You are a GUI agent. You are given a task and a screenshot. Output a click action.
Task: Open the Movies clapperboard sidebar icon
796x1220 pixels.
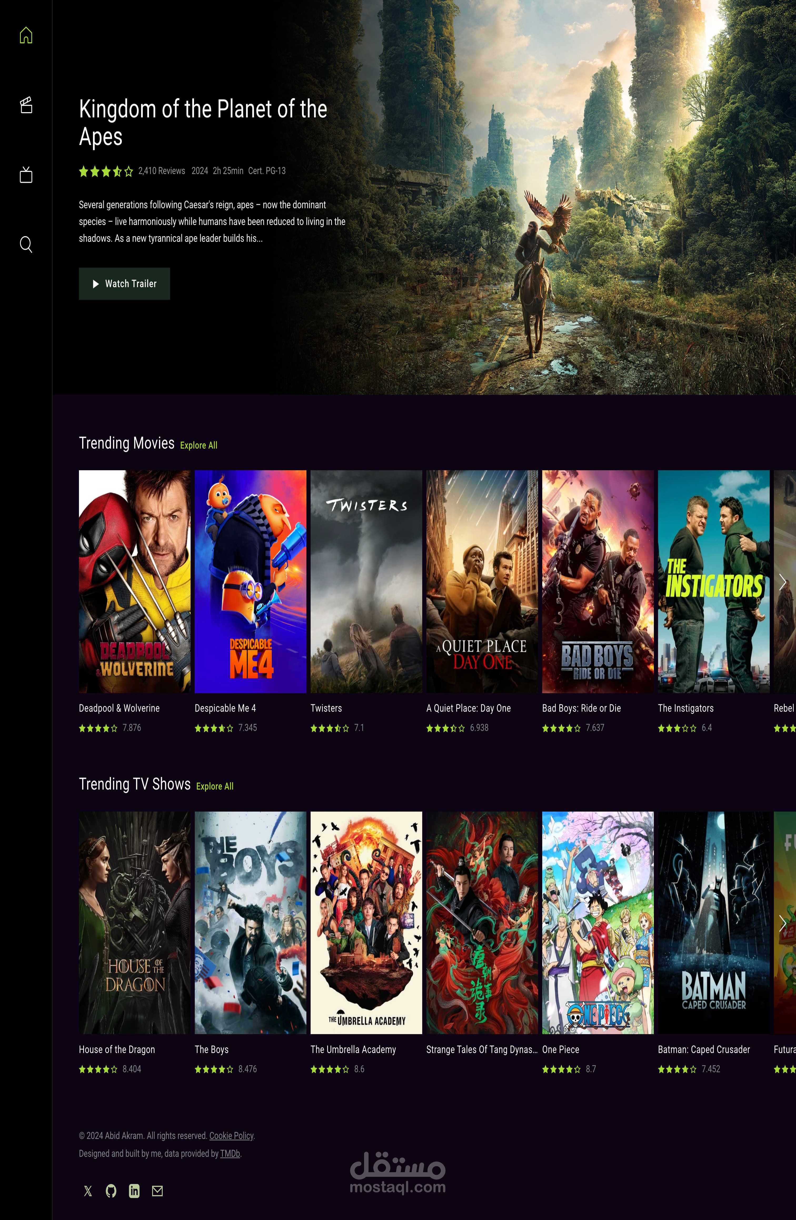(26, 105)
